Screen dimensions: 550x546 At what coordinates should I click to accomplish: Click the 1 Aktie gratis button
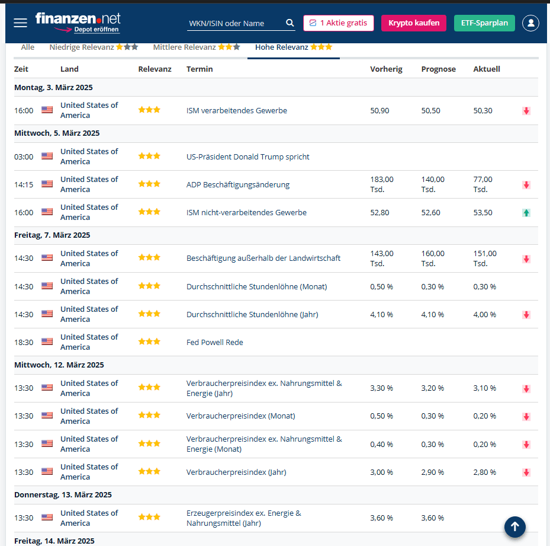pyautogui.click(x=339, y=23)
